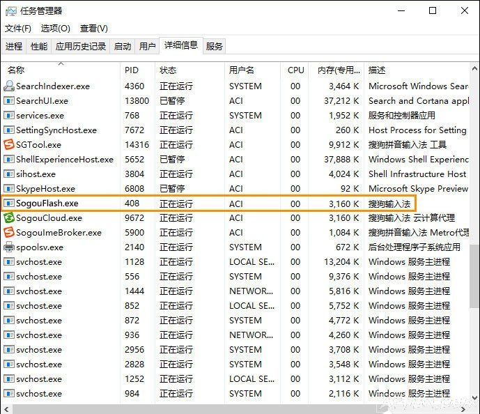
Task: Select the ShellExperienceHost.exe process row
Action: pyautogui.click(x=65, y=160)
